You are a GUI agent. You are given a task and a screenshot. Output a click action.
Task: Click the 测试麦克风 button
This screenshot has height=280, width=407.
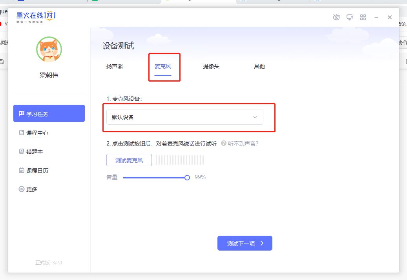tap(129, 160)
